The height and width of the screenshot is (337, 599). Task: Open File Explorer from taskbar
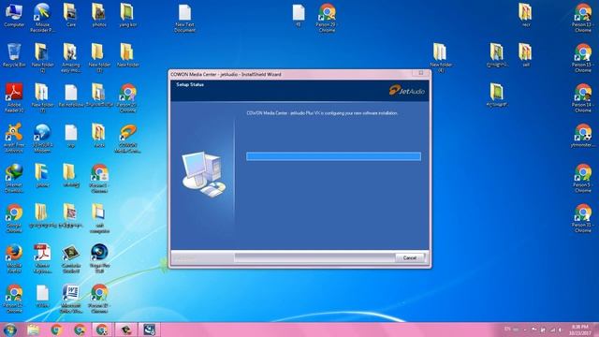34,330
